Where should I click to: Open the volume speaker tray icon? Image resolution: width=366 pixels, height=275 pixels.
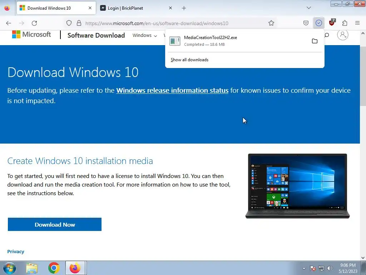[x=330, y=268]
